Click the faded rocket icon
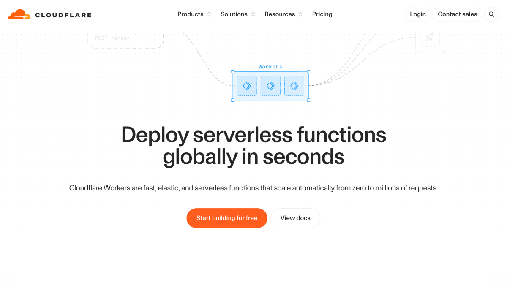This screenshot has height=285, width=507. coord(430,37)
